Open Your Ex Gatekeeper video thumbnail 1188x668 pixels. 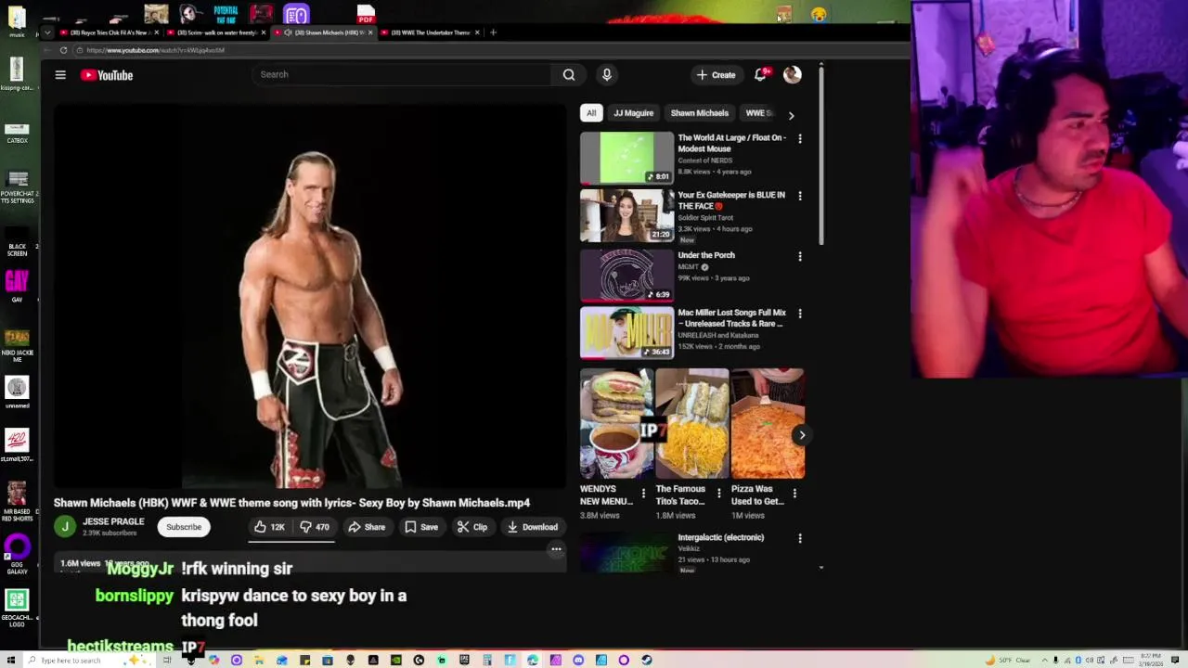tap(626, 215)
